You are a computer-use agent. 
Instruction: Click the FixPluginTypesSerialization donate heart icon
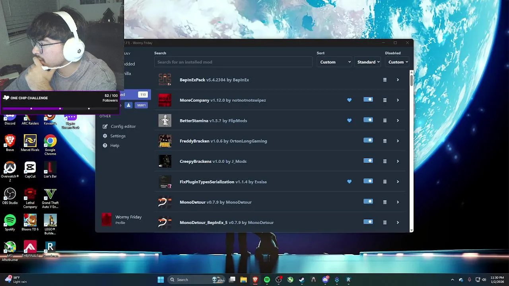[349, 182]
